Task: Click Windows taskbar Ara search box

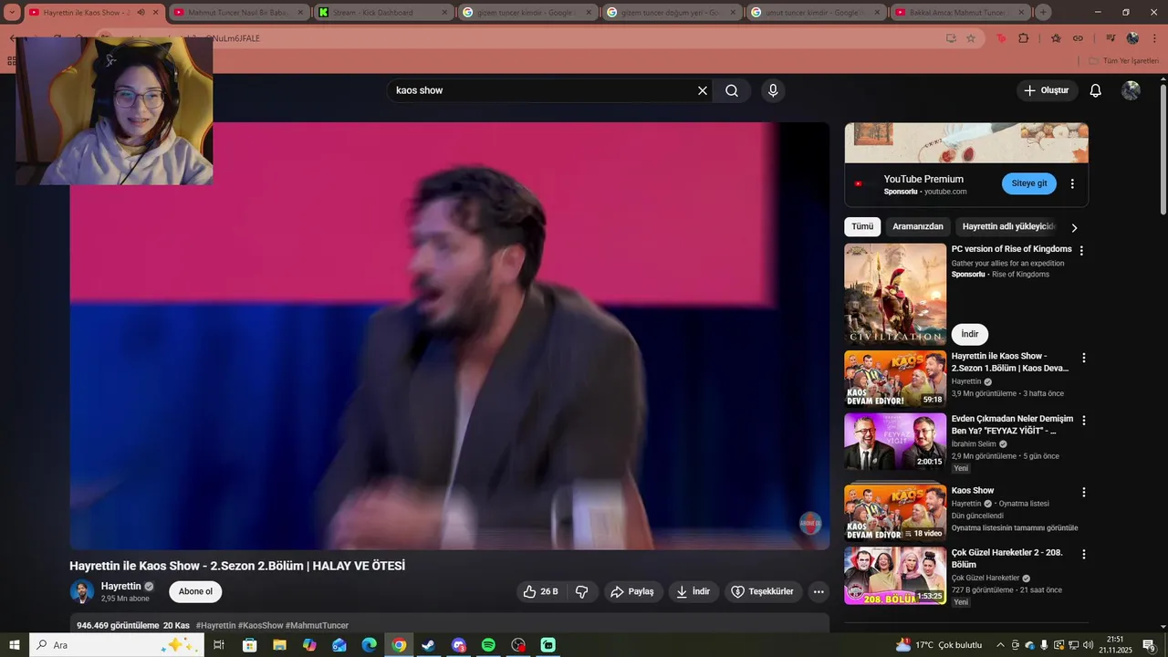Action: point(116,645)
